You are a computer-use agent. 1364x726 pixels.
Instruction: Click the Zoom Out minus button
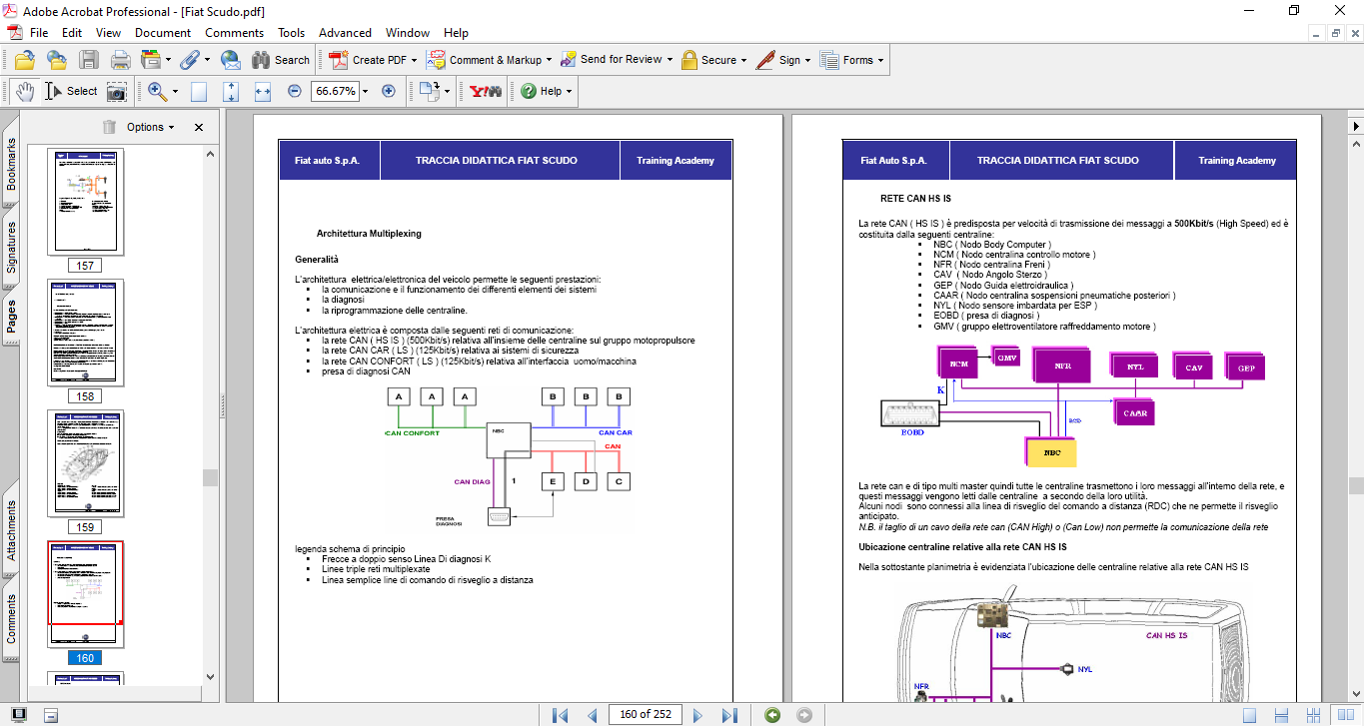[x=295, y=91]
